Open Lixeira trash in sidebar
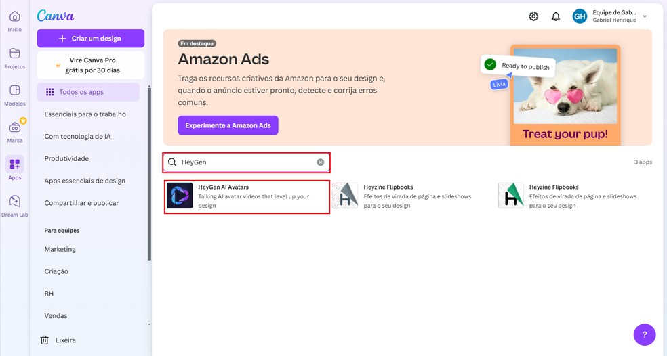This screenshot has width=667, height=356. tap(65, 340)
